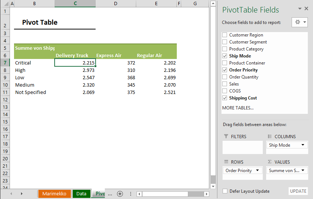
Task: Select column E header
Action: tap(156, 4)
